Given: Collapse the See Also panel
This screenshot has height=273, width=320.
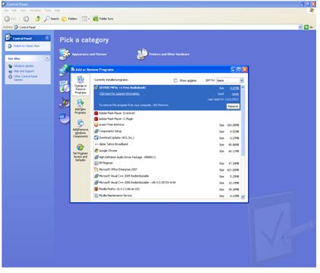Looking at the screenshot, I should click(x=47, y=58).
